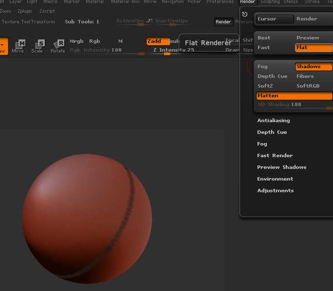This screenshot has width=333, height=291.
Task: Click the Mrgb channel button
Action: [x=76, y=41]
